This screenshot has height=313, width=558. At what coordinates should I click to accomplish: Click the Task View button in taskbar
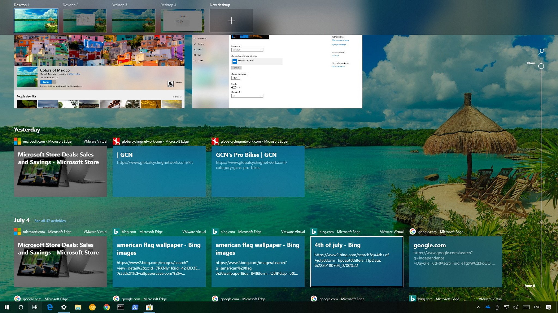pyautogui.click(x=35, y=307)
